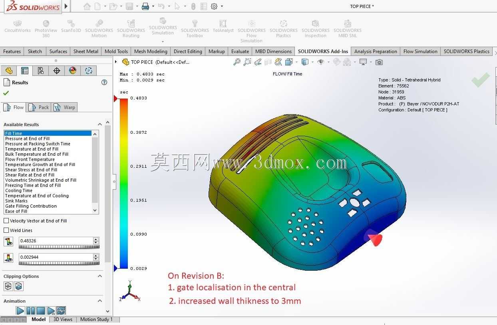
Task: Enable the Weld Lines checkbox
Action: point(6,230)
